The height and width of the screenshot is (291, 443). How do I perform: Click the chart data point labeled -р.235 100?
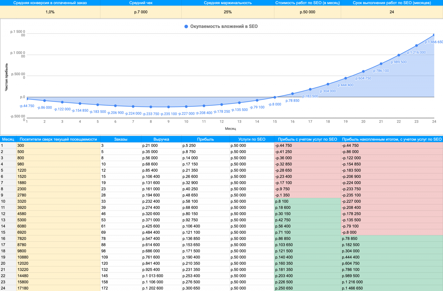tap(168, 107)
